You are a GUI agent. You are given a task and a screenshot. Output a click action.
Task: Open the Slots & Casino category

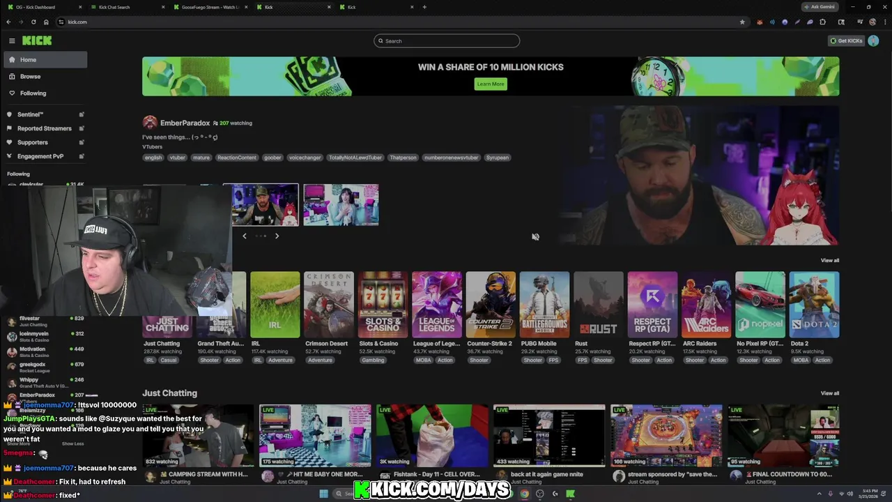tap(383, 305)
